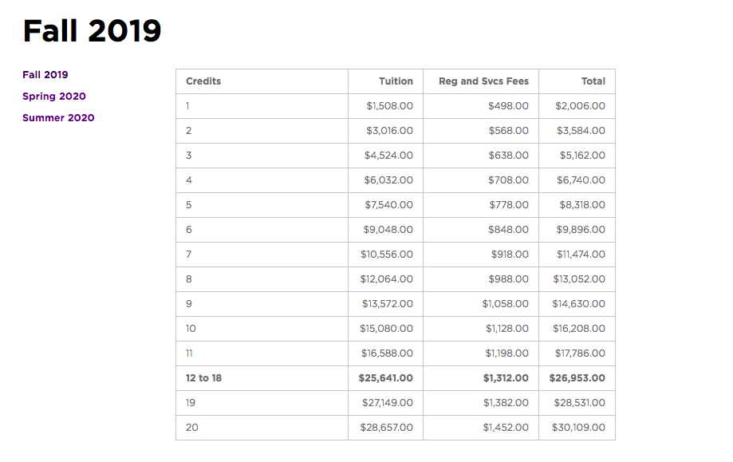Click the $1,058.00 fees cell
This screenshot has height=462, width=733.
(x=505, y=304)
